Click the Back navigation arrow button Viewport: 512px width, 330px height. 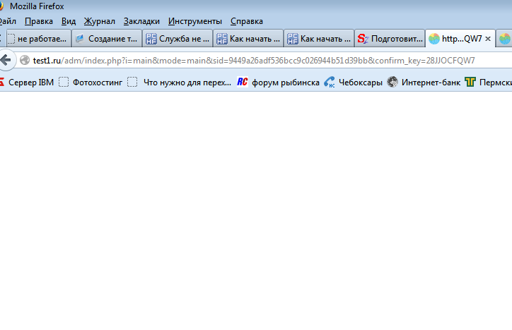pyautogui.click(x=5, y=60)
